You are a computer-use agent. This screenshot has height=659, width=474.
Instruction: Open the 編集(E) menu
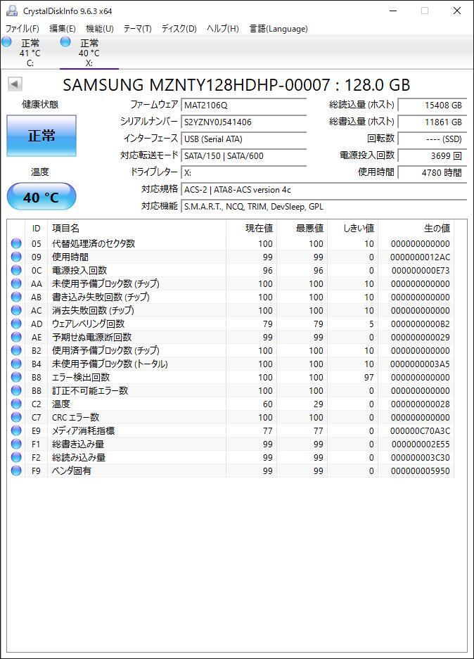tap(63, 29)
